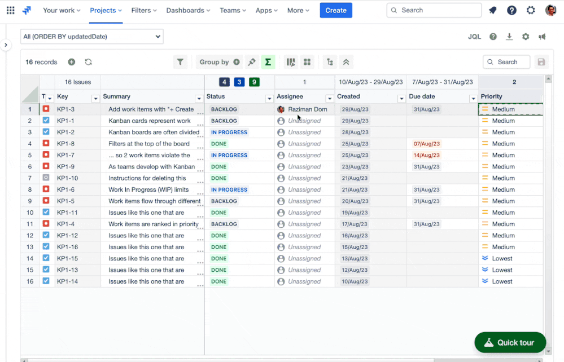Open the Status column filter dropdown

tap(269, 99)
